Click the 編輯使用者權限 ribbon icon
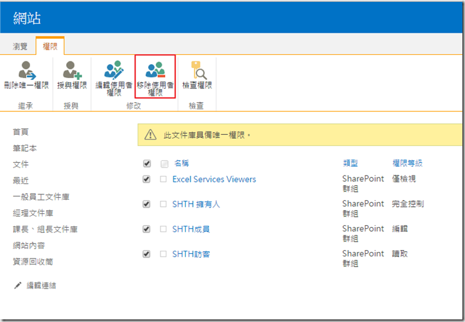The image size is (465, 322). click(x=113, y=69)
